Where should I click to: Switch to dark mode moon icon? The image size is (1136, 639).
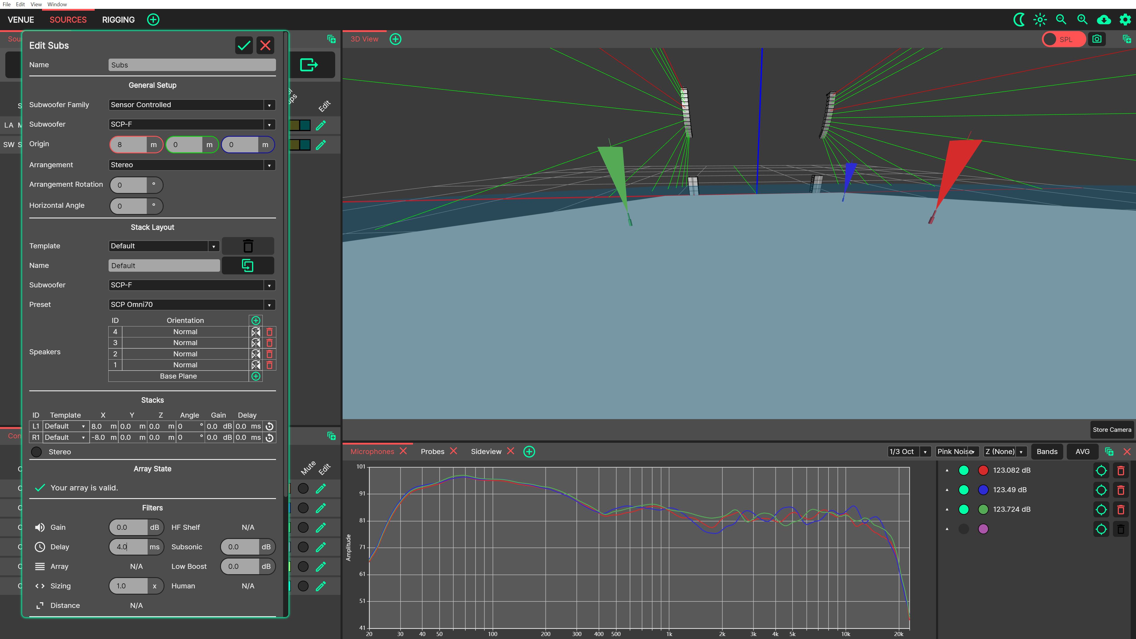point(1019,20)
